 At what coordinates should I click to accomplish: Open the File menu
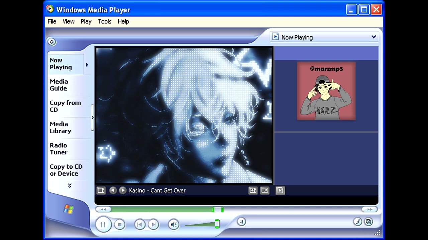(x=52, y=21)
